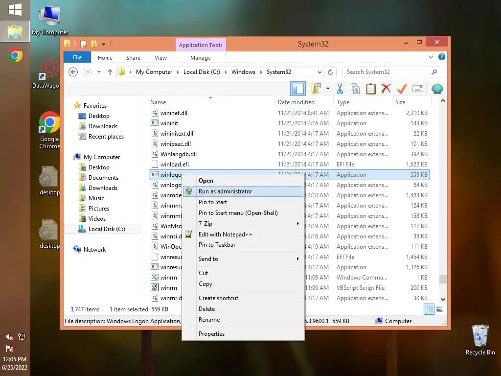Open Documents under My Computer tree
The width and height of the screenshot is (501, 376).
click(x=103, y=177)
